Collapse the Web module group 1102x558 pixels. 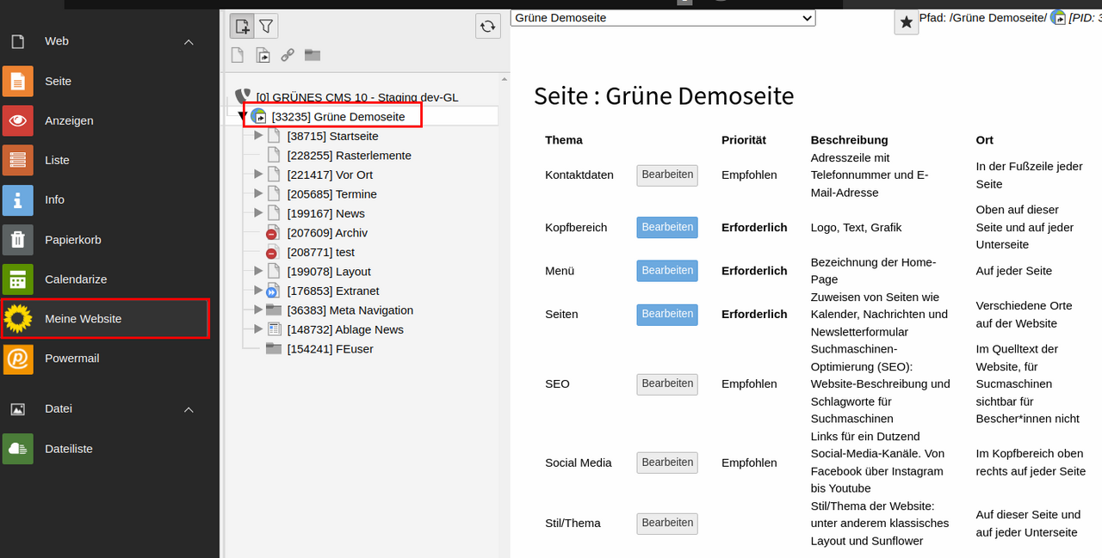point(189,42)
